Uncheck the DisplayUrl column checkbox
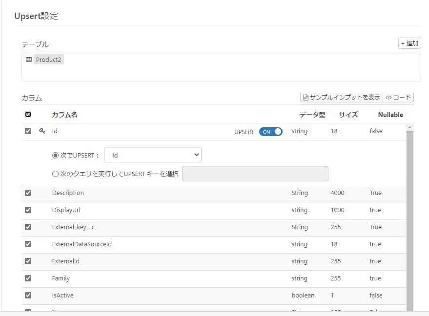Image resolution: width=429 pixels, height=316 pixels. pos(28,210)
